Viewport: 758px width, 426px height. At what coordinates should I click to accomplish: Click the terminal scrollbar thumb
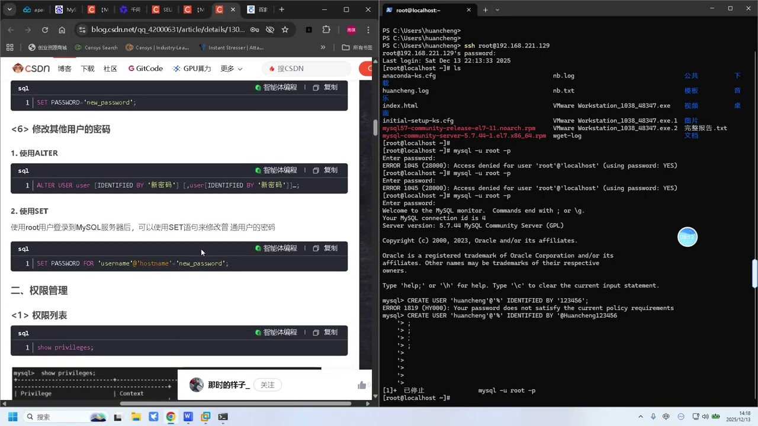[754, 274]
